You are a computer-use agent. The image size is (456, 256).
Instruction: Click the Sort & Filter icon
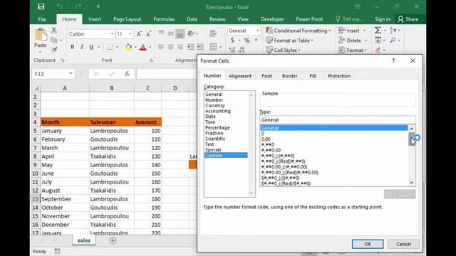[393, 30]
